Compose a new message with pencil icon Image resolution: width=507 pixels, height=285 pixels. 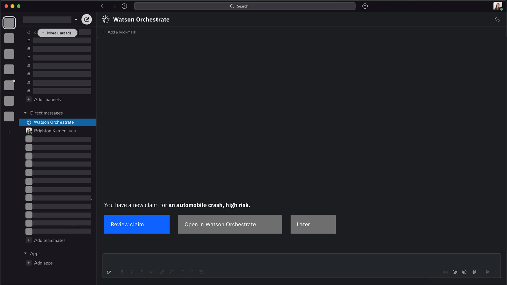point(87,20)
